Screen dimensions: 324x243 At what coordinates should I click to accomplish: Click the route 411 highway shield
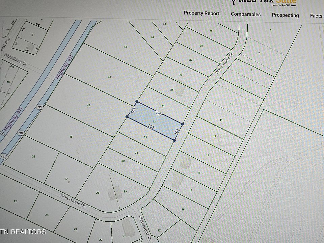3,157
